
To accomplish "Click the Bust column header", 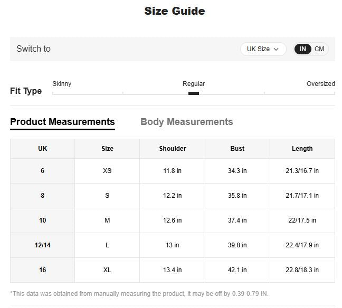I will [237, 149].
